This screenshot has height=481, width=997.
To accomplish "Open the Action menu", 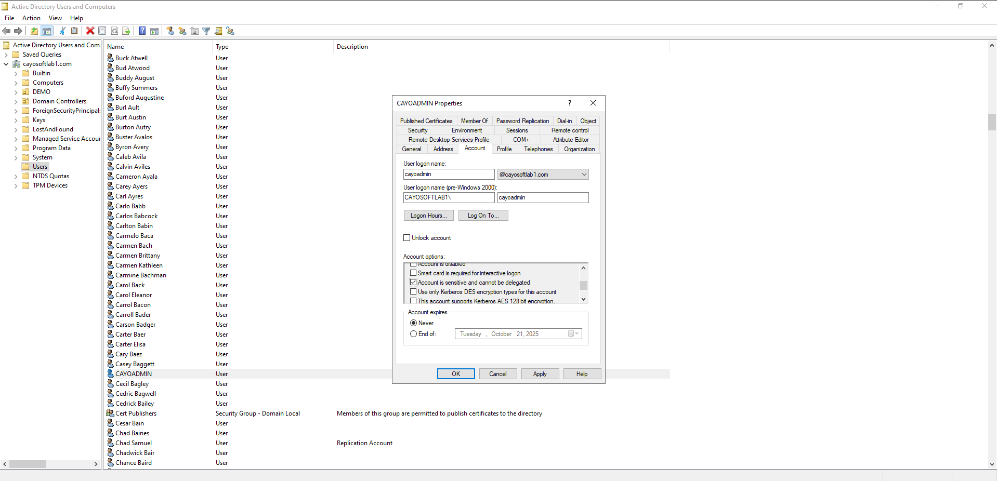I will (x=31, y=18).
